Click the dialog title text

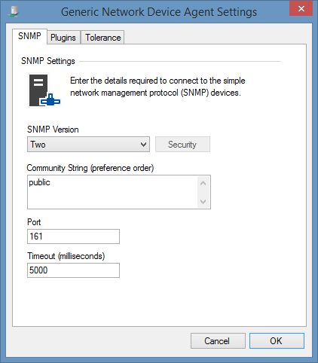tap(159, 12)
